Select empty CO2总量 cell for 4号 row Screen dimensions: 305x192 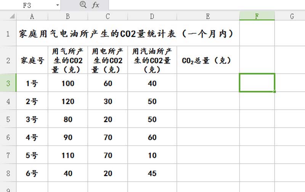(x=208, y=137)
